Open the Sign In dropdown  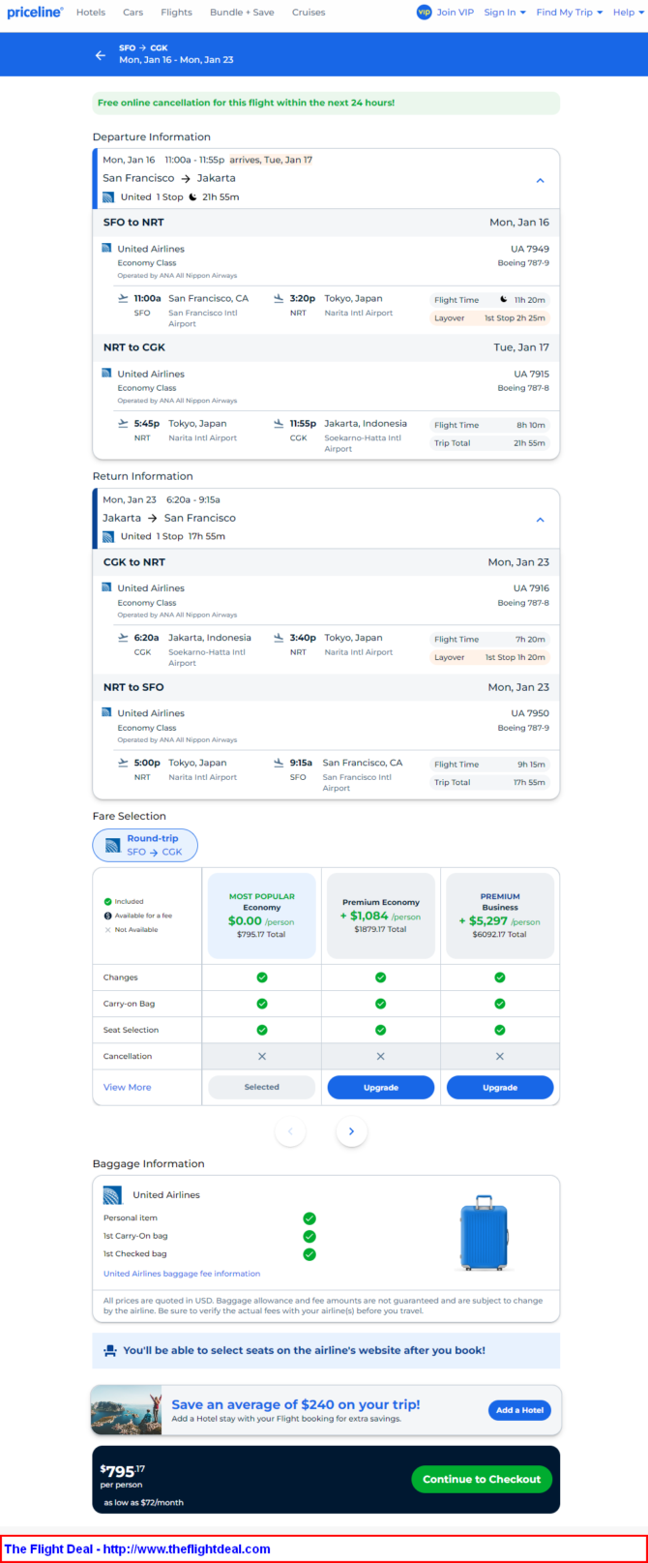[x=505, y=13]
